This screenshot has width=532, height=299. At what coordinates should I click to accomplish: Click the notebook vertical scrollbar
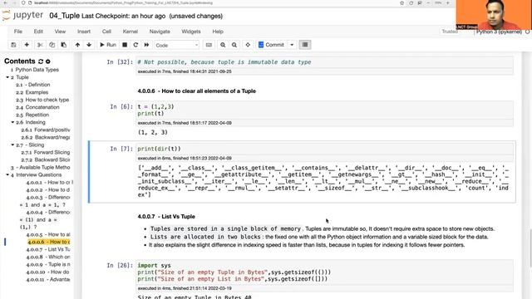(x=530, y=248)
